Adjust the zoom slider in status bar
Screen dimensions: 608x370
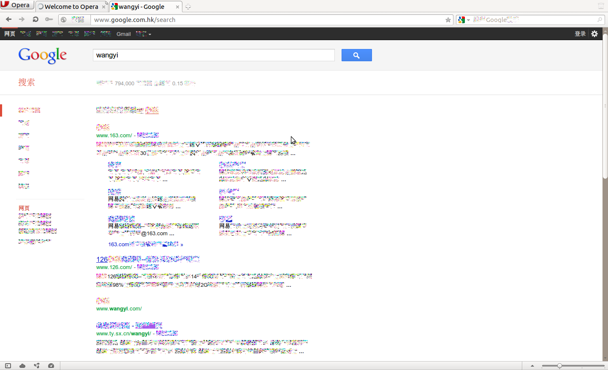573,366
